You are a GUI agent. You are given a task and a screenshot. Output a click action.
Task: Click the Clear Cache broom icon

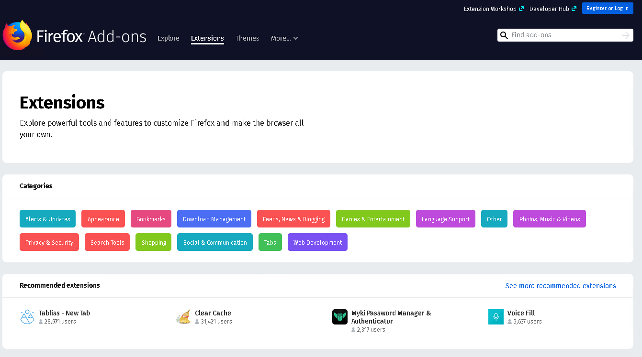coord(183,317)
